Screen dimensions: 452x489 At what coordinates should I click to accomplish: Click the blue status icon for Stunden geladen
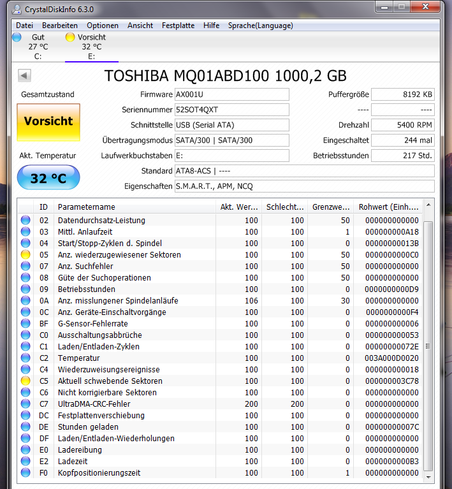pyautogui.click(x=26, y=427)
